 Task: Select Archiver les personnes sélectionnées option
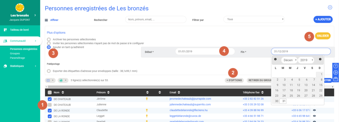tap(49, 39)
